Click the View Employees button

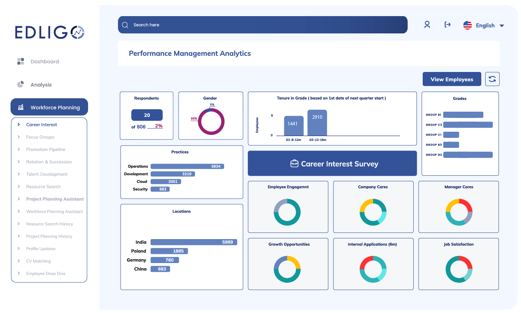[451, 79]
